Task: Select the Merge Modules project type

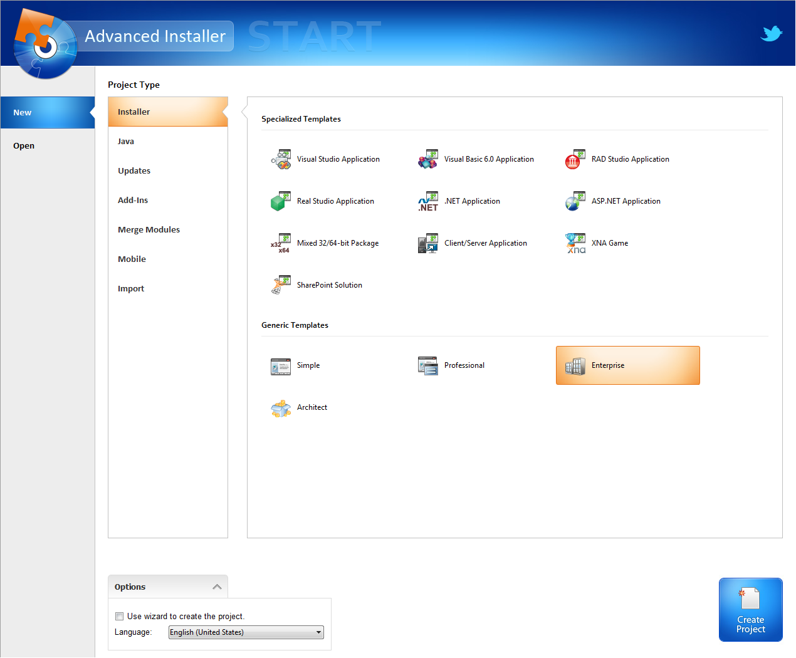Action: point(149,230)
